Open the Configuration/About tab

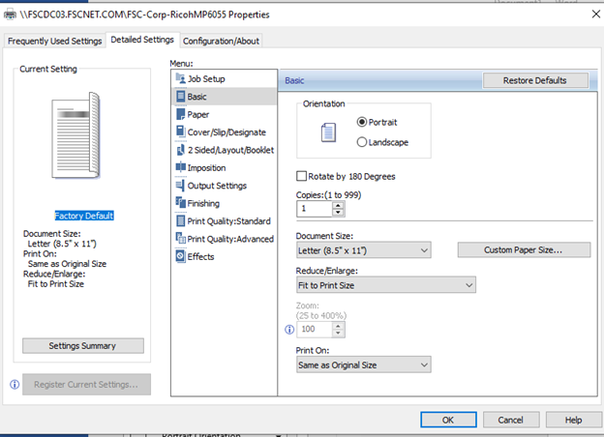[x=221, y=41]
